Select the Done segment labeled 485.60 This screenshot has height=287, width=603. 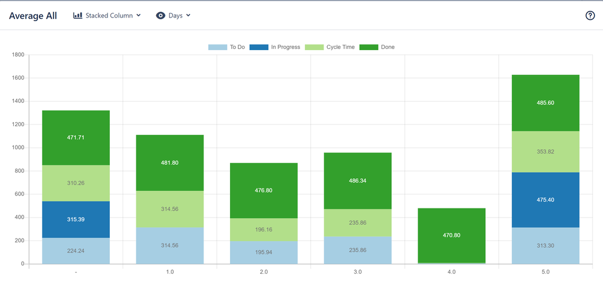pos(545,103)
